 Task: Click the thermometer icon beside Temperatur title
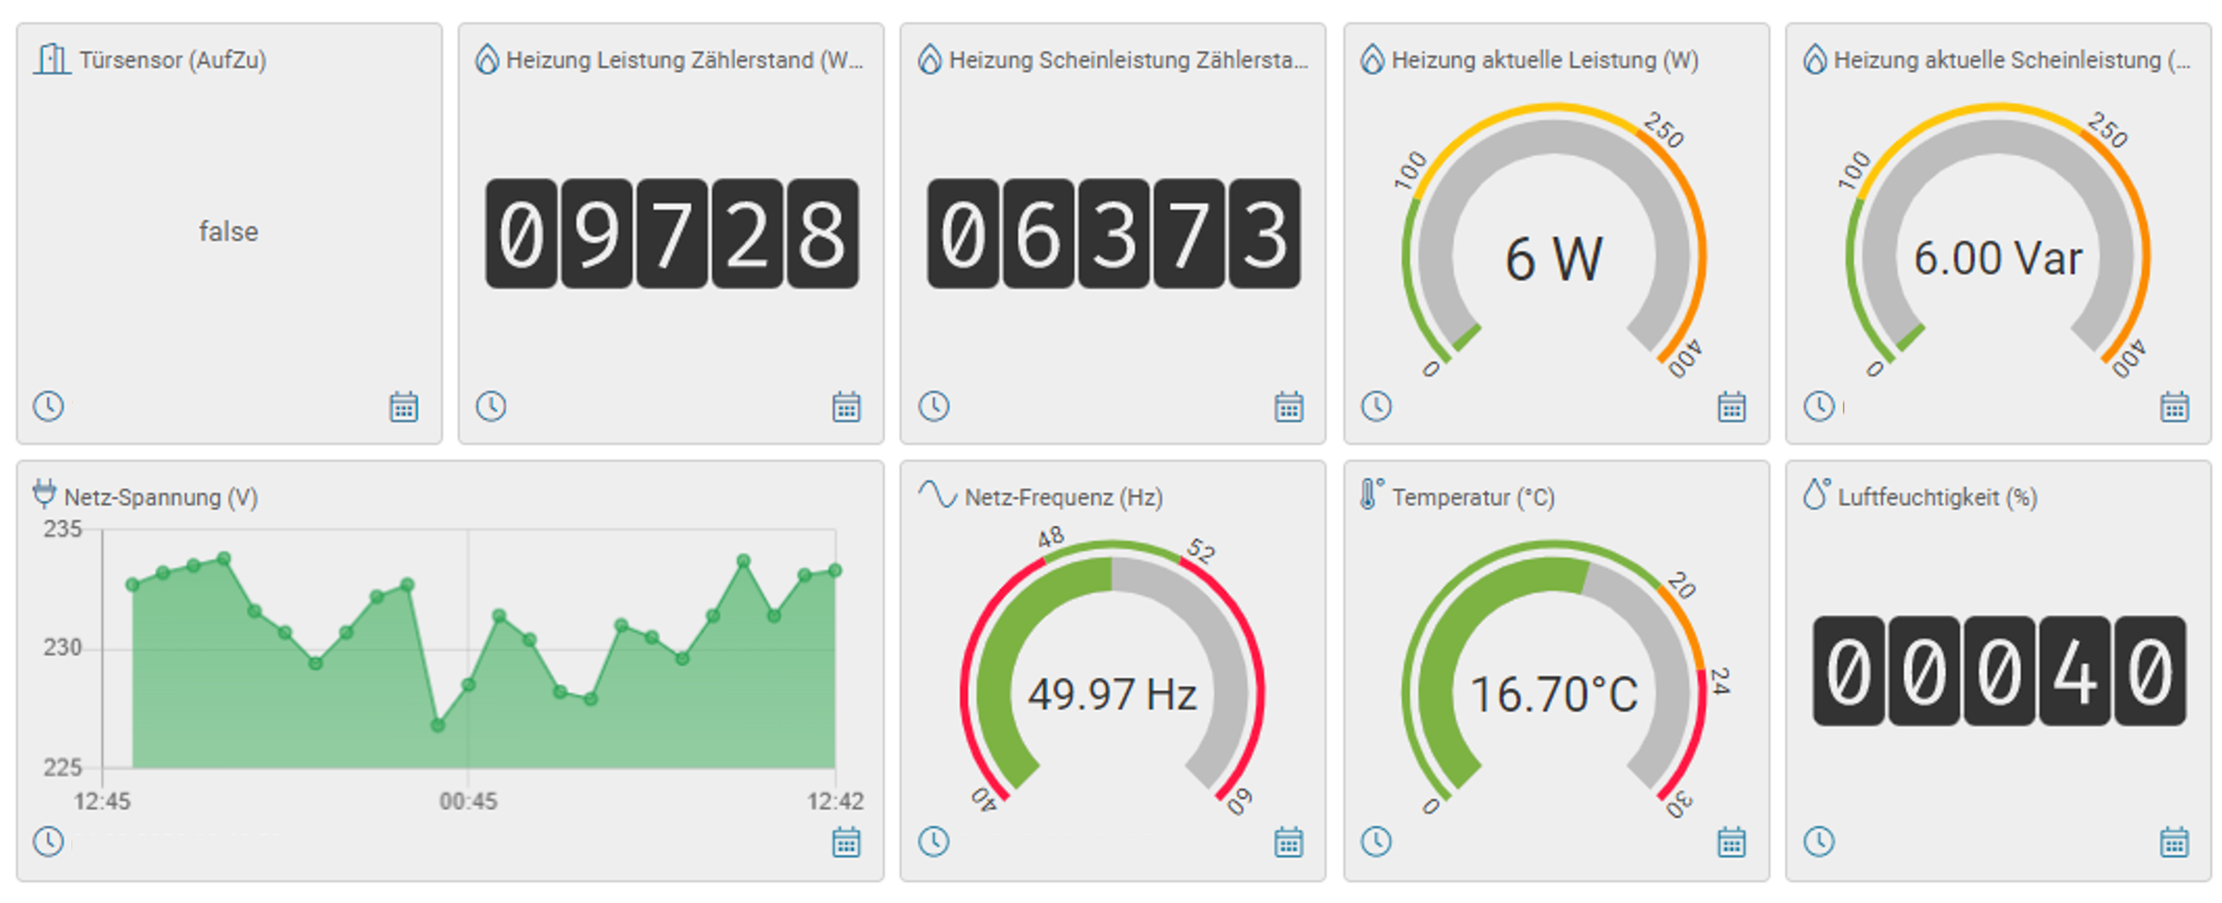click(1371, 495)
